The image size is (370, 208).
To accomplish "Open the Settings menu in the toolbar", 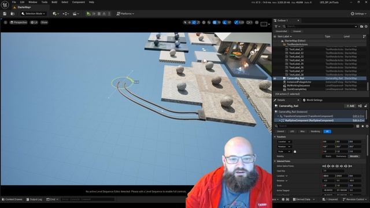I will tap(358, 14).
